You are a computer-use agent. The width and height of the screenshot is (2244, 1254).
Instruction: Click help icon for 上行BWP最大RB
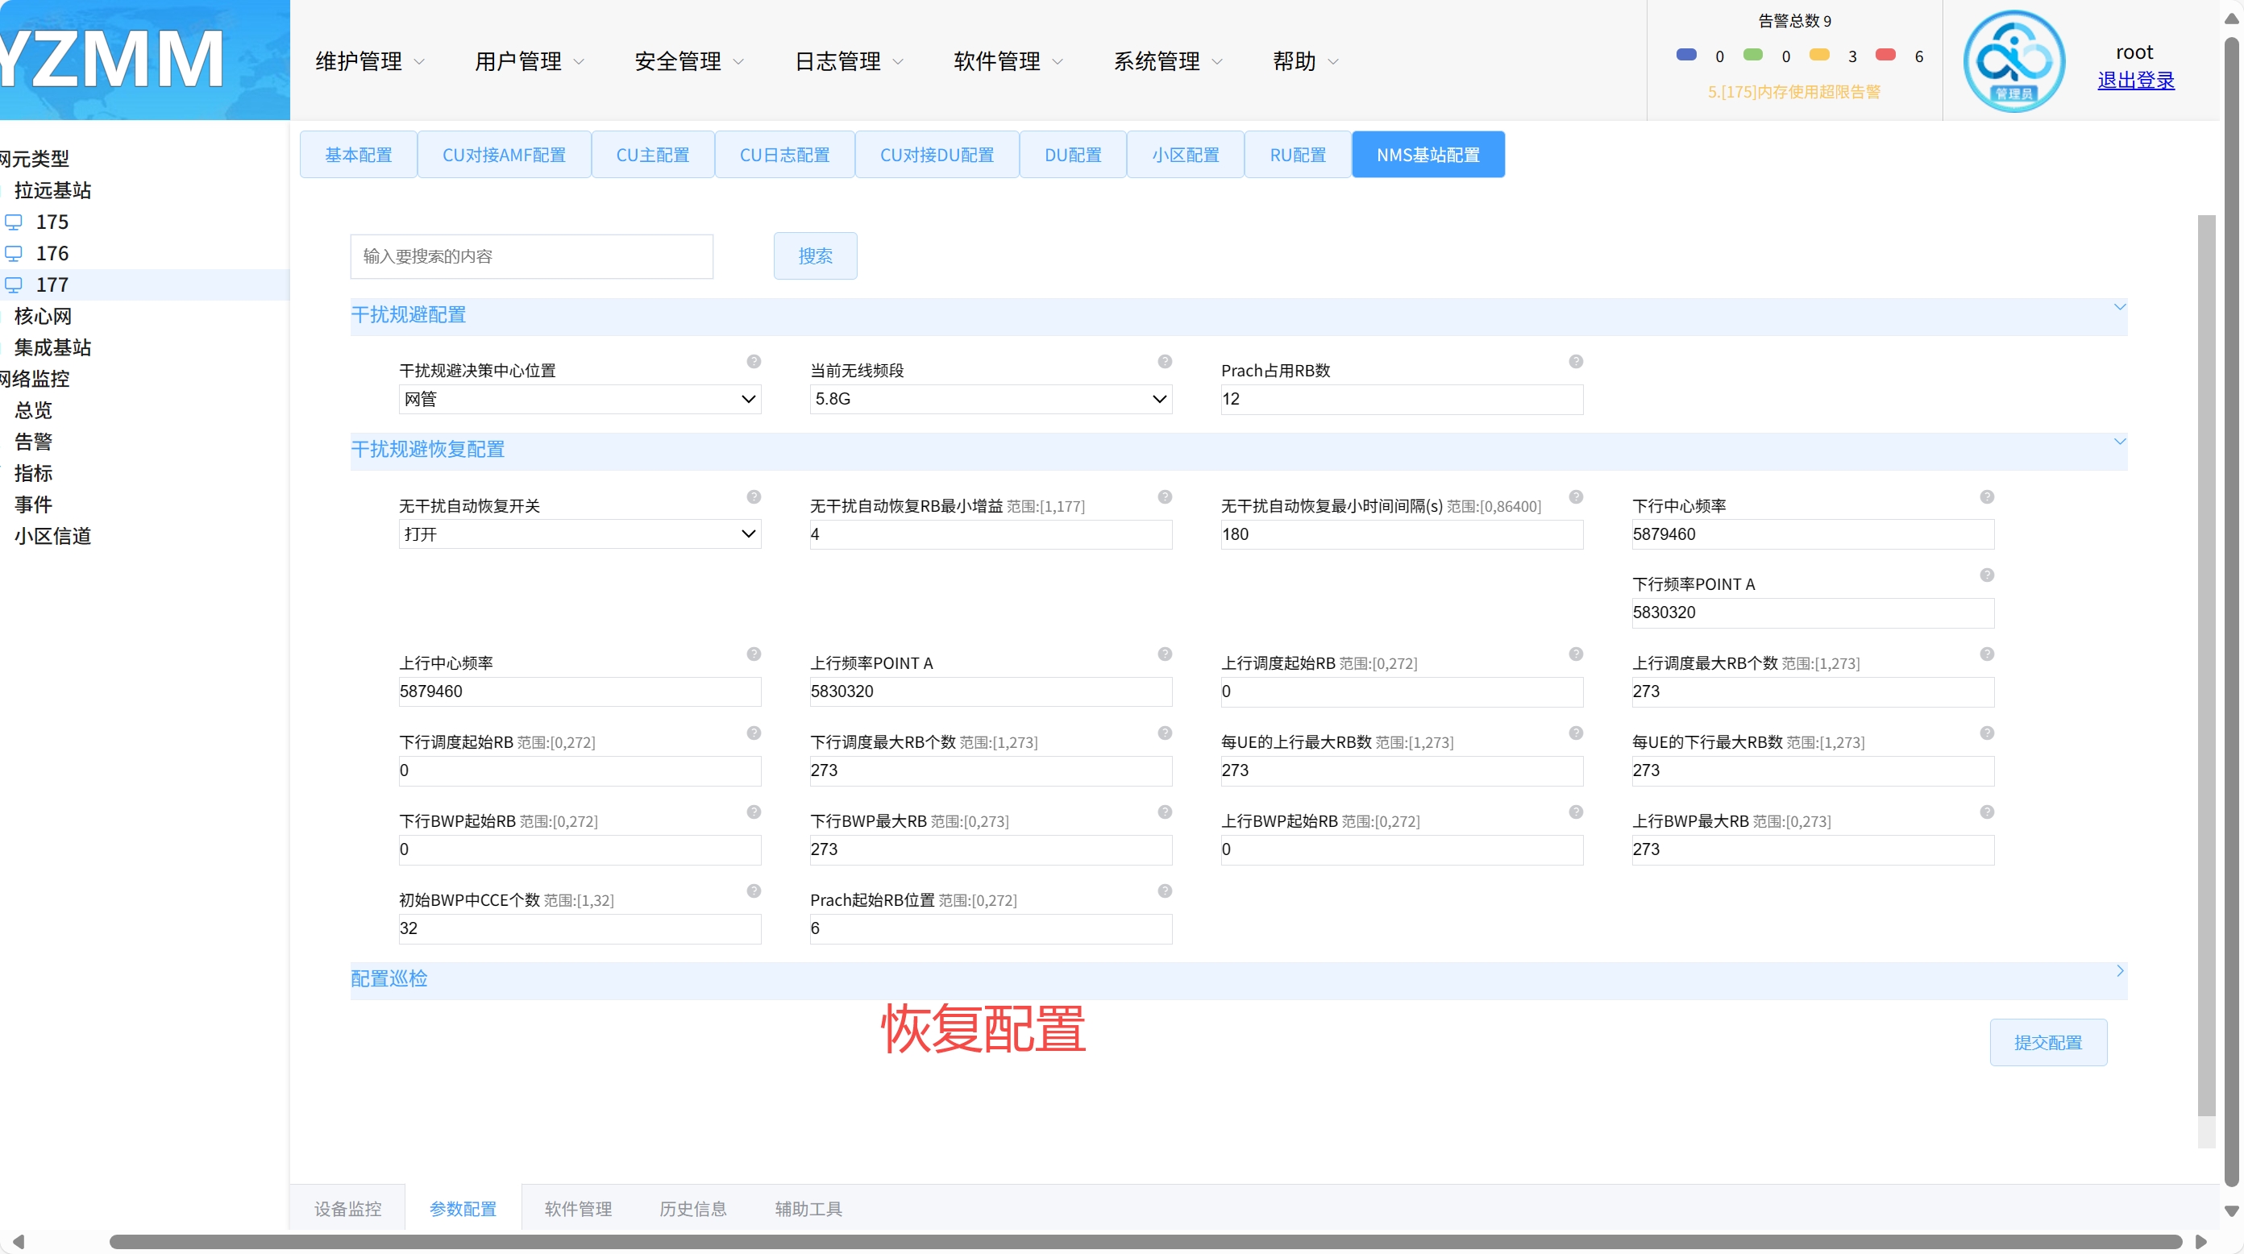[x=1987, y=812]
